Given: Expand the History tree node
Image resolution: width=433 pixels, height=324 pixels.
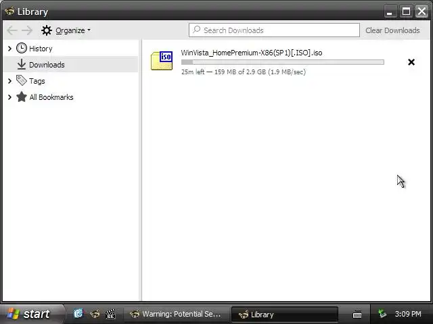Looking at the screenshot, I should pos(9,49).
